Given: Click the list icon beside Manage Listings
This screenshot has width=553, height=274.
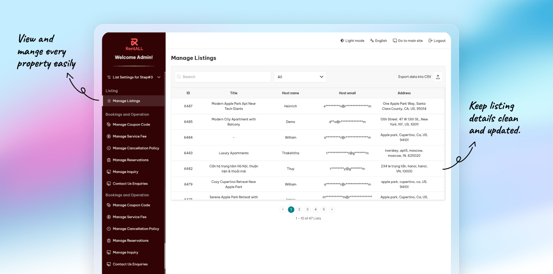Looking at the screenshot, I should point(109,101).
